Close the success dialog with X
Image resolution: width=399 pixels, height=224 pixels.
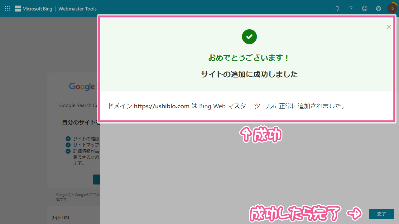tap(389, 27)
